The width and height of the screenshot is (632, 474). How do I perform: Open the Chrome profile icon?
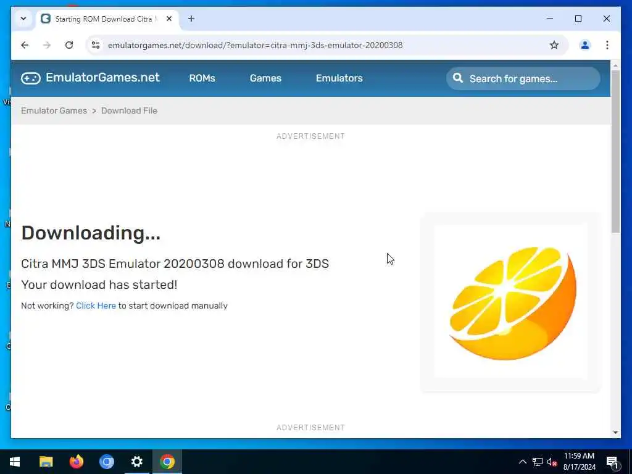point(585,45)
